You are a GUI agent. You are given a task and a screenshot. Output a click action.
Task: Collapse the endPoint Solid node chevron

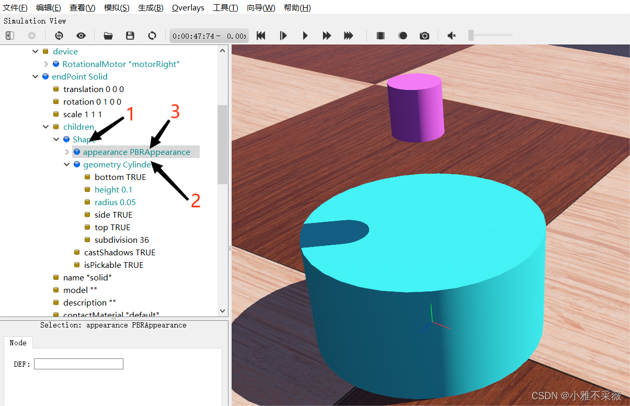36,76
